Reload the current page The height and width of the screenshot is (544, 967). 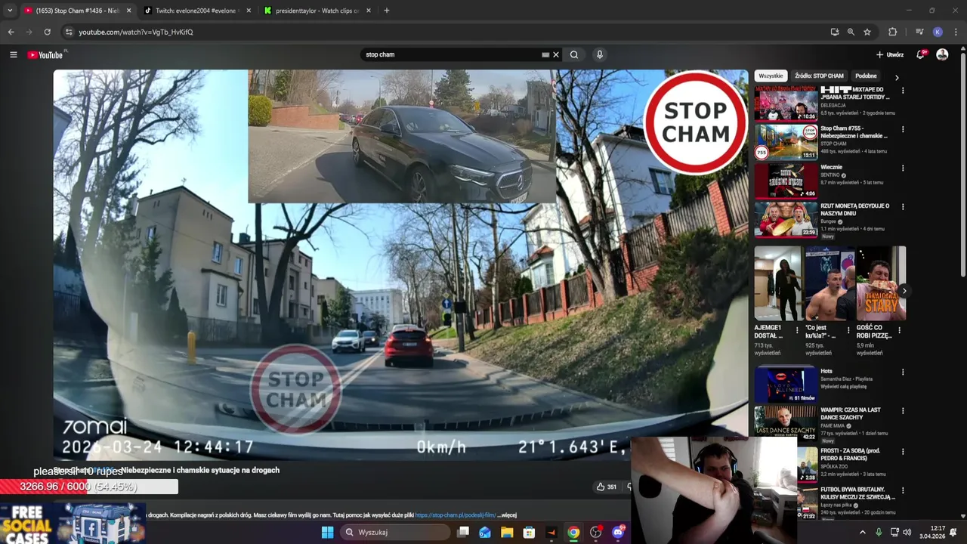47,32
